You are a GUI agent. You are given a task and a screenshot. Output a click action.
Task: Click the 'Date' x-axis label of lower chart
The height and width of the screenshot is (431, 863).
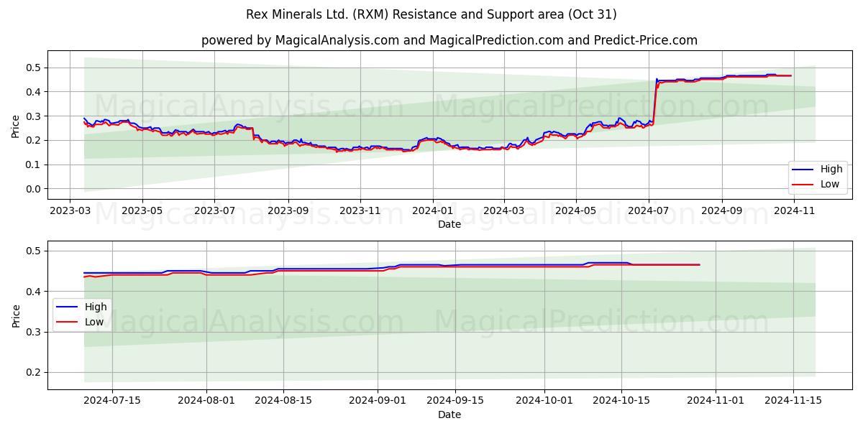click(449, 414)
